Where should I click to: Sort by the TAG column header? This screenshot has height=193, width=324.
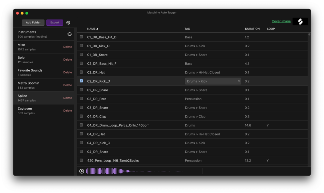pos(187,29)
